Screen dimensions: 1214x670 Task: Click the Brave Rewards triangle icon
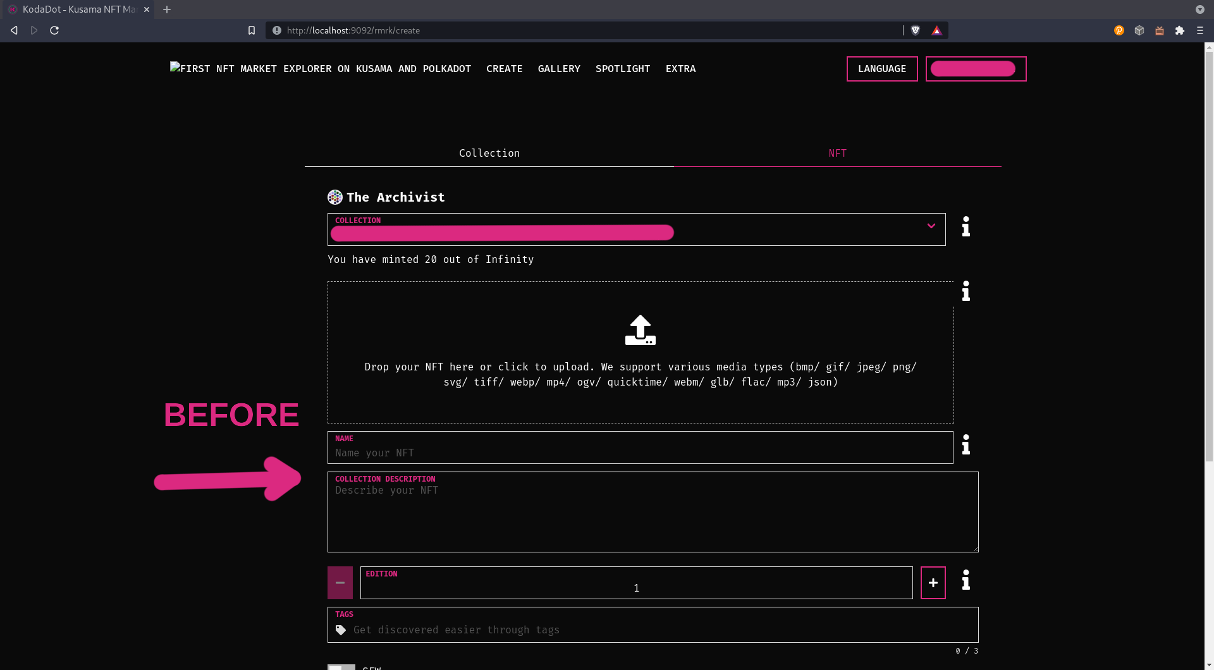point(936,30)
